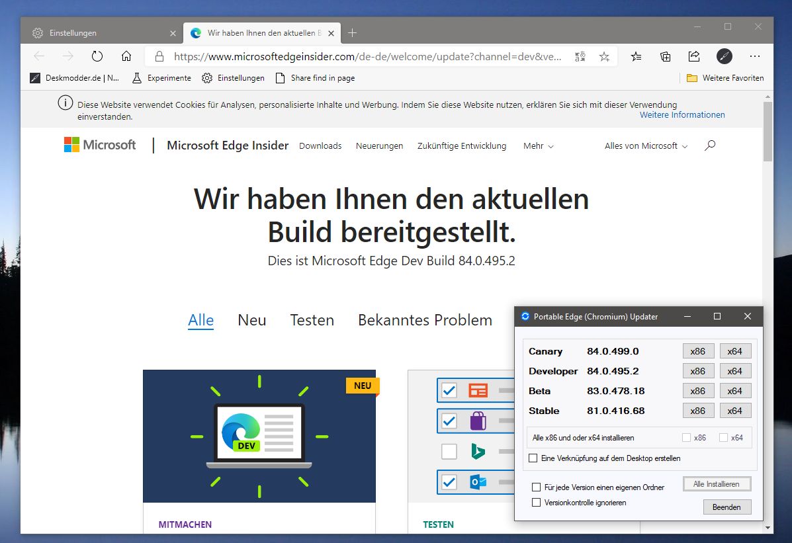Expand the Mehr dropdown menu
This screenshot has height=543, width=792.
click(539, 146)
